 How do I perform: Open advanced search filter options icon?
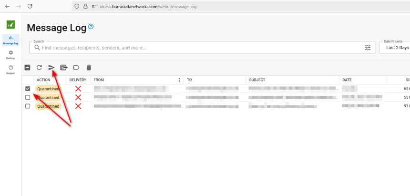pos(368,48)
